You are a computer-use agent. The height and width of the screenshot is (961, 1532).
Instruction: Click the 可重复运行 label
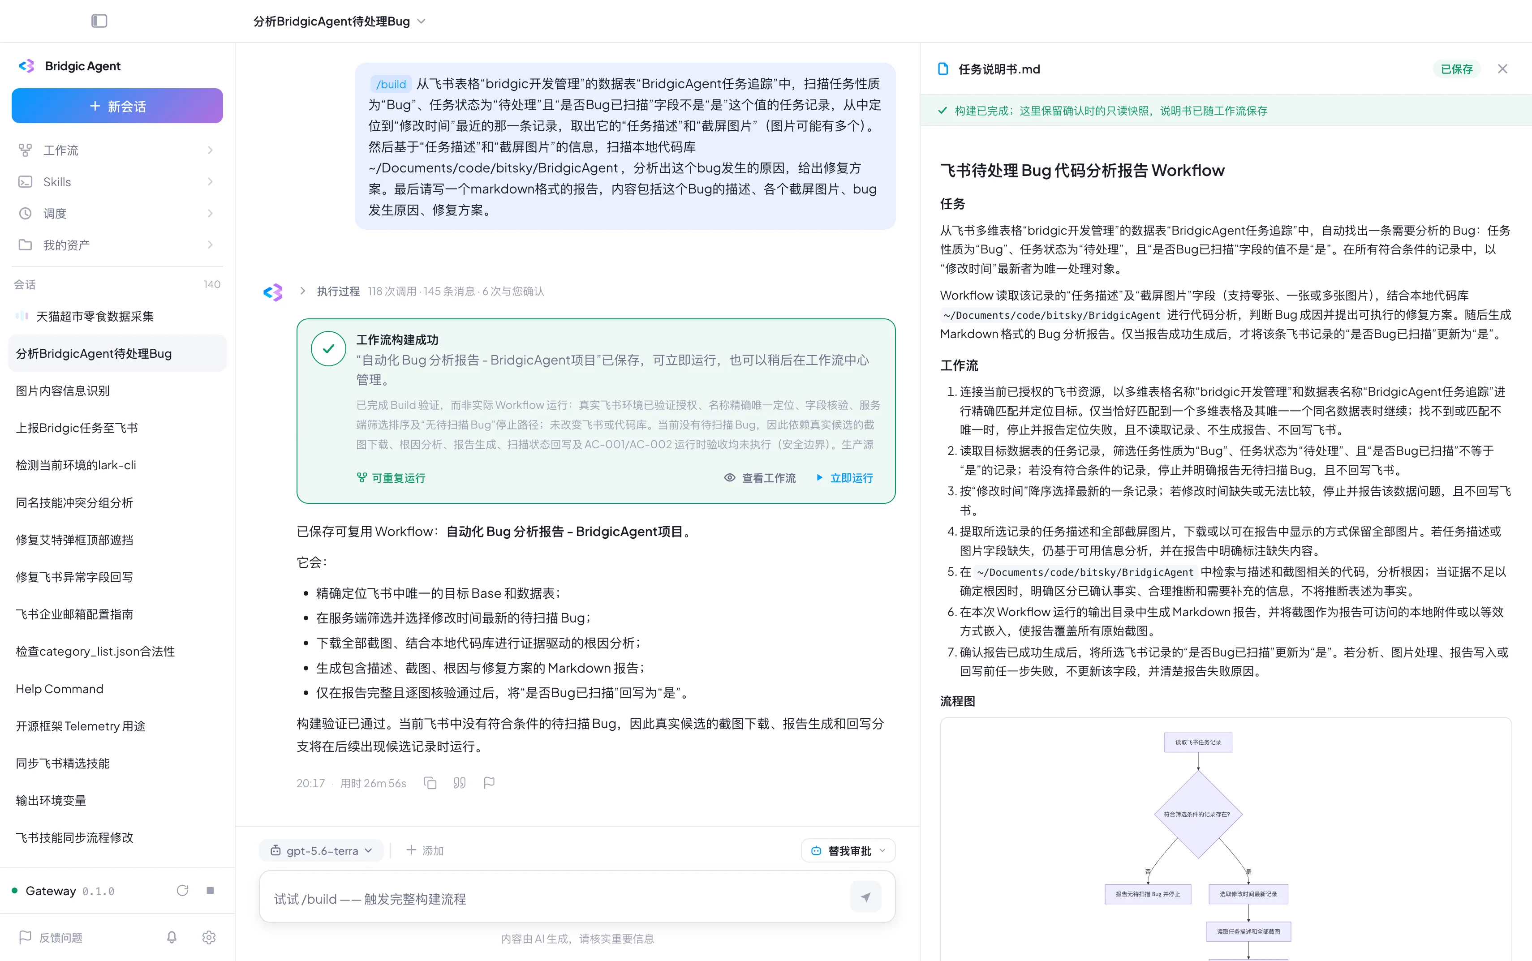pyautogui.click(x=392, y=477)
